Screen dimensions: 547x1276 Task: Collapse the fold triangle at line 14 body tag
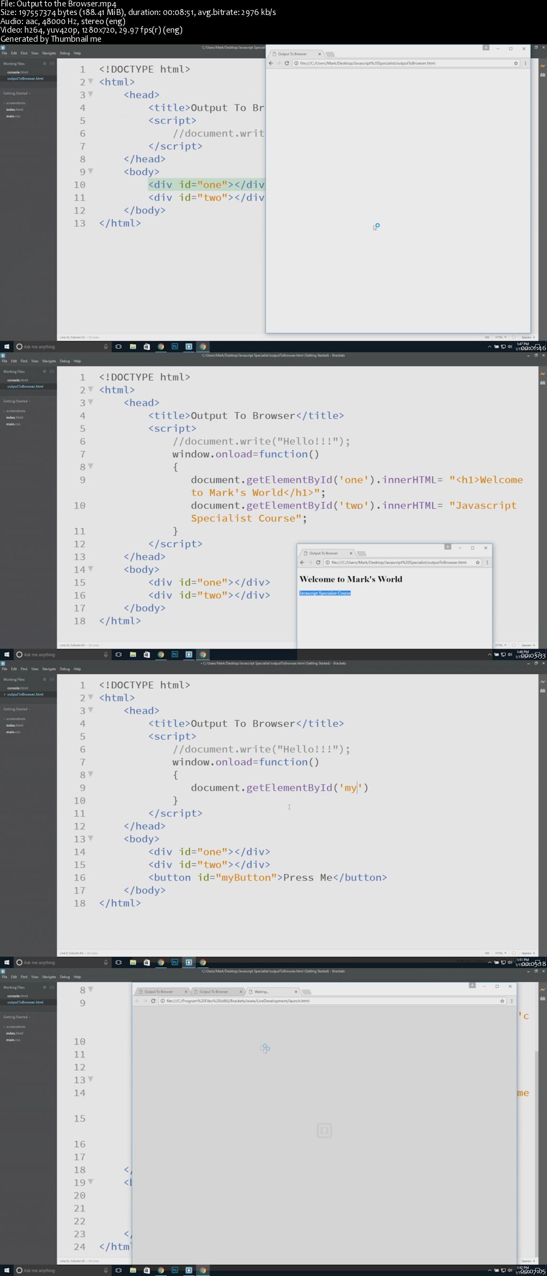(x=90, y=569)
